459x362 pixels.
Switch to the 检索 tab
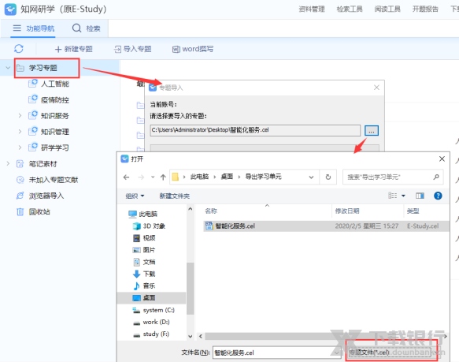point(87,28)
